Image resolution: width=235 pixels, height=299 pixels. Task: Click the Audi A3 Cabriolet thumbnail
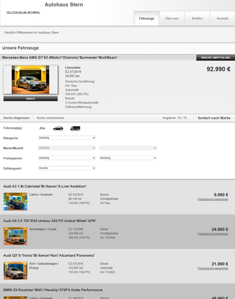[15, 202]
